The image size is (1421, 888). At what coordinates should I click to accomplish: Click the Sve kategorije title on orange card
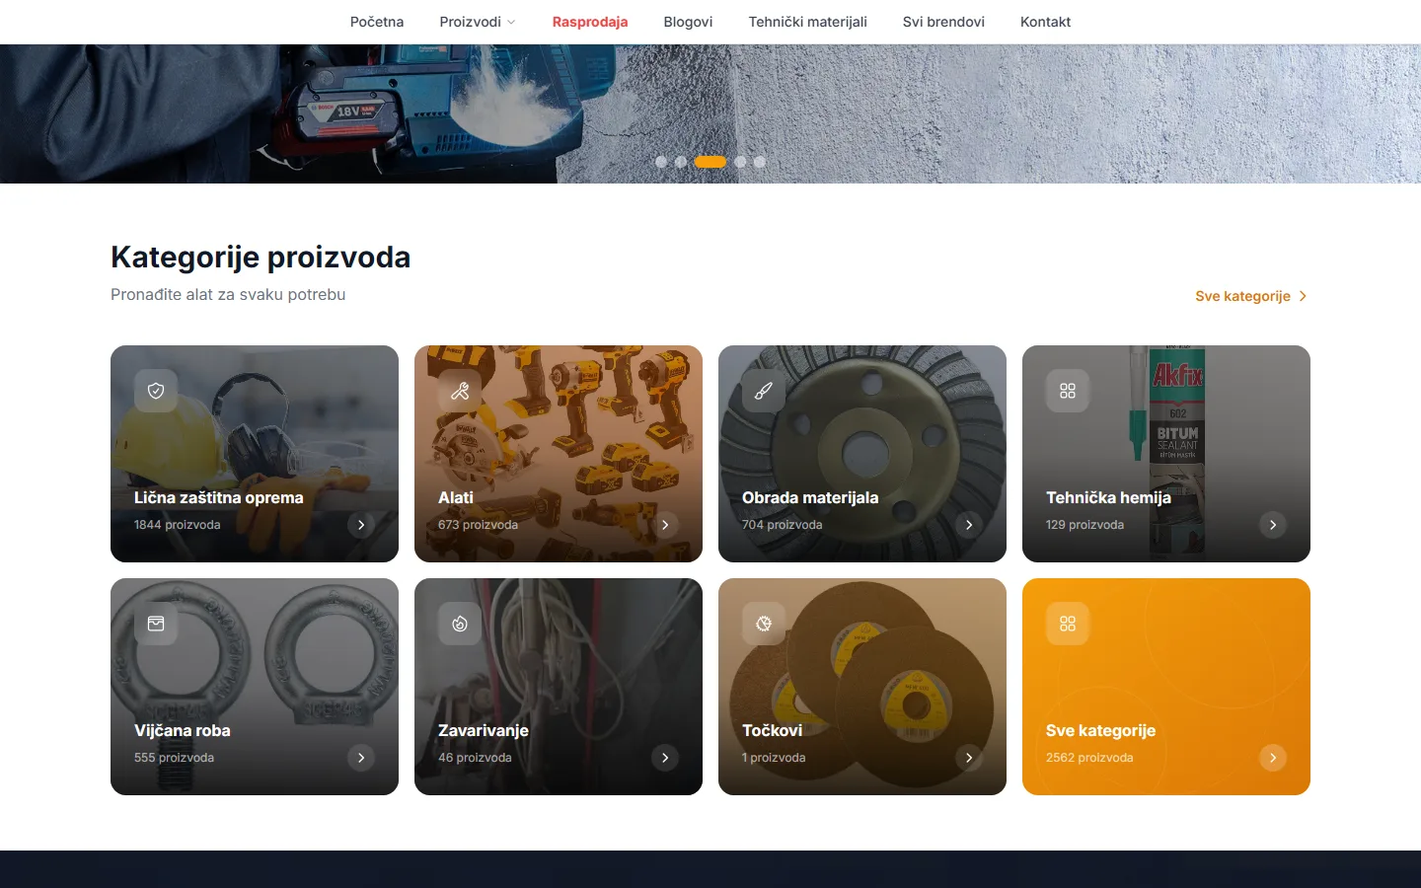tap(1100, 731)
